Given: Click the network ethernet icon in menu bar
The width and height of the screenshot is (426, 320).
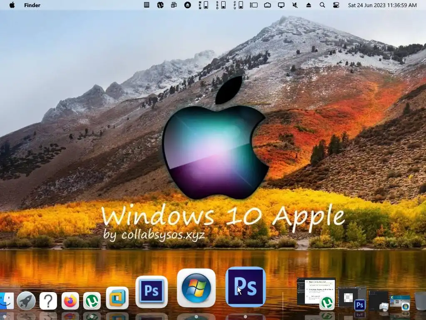Looking at the screenshot, I should click(267, 5).
